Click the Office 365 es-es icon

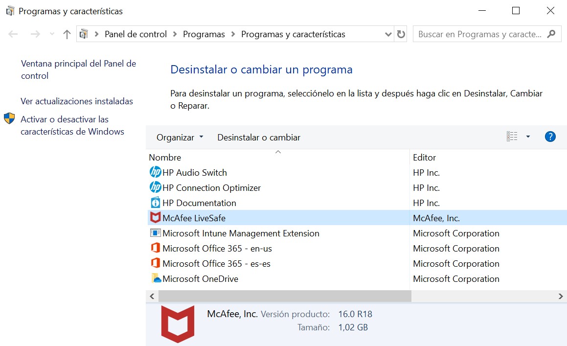tap(155, 263)
